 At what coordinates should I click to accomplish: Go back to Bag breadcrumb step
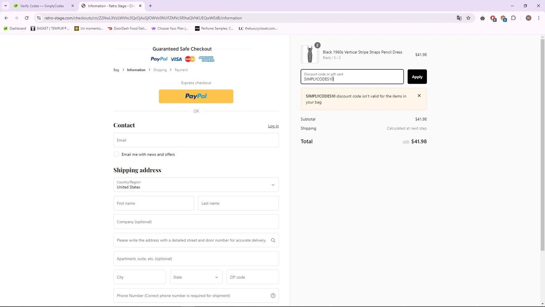116,70
